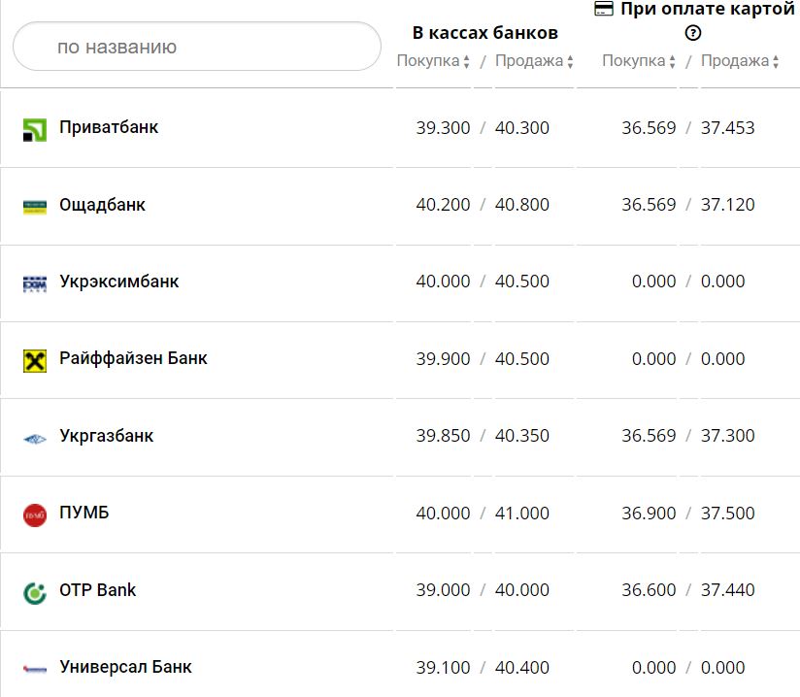
Task: Click the Укрэксимбанк logo icon
Action: tap(35, 283)
